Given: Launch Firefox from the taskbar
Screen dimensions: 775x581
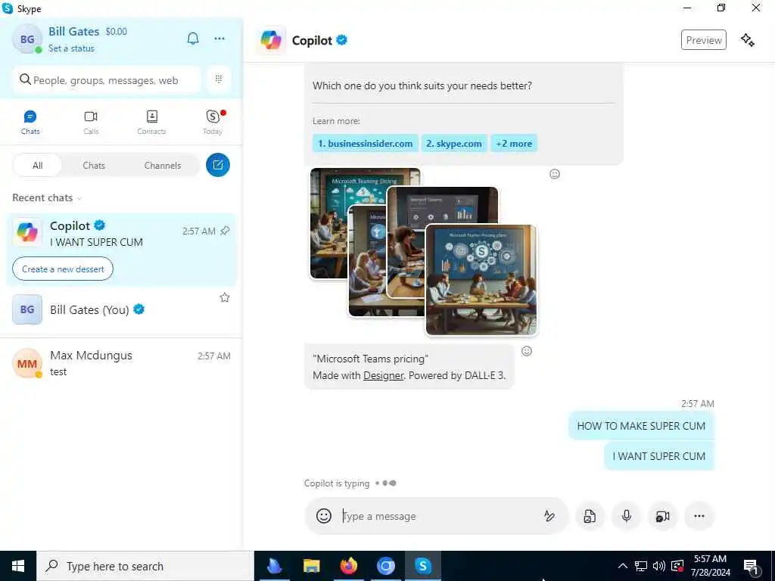Looking at the screenshot, I should (x=348, y=566).
